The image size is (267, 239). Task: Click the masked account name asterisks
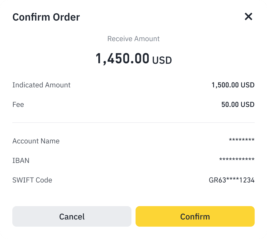click(x=242, y=140)
